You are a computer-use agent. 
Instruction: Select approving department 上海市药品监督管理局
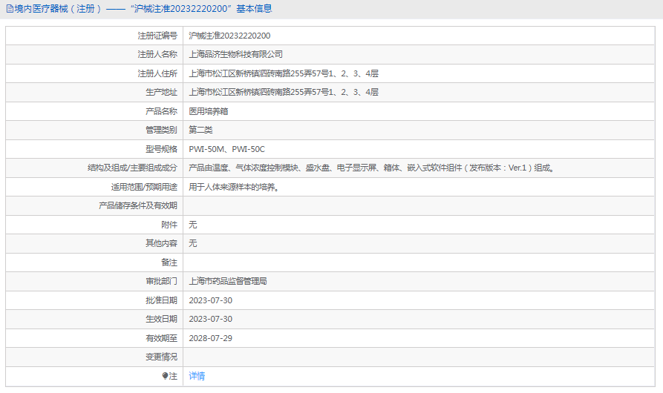click(x=227, y=281)
